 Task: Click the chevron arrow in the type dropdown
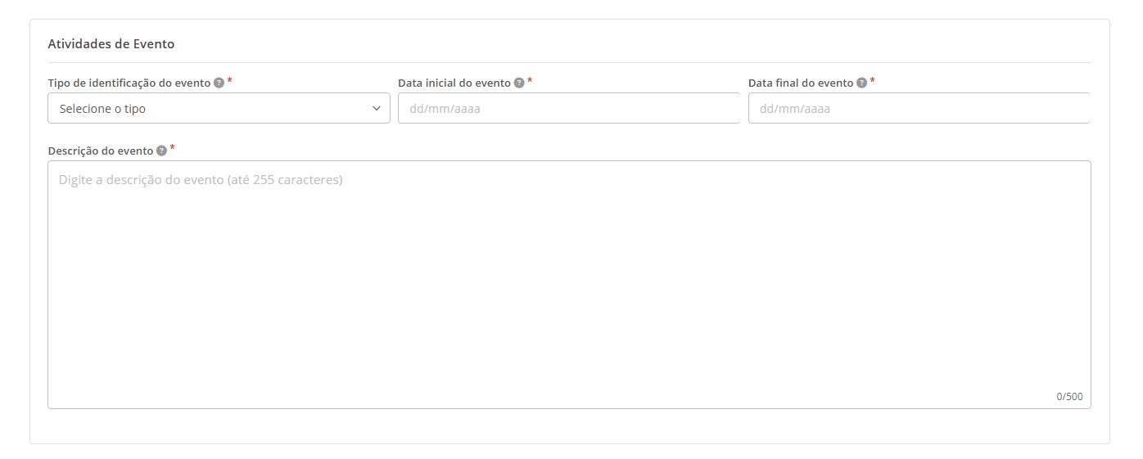377,108
